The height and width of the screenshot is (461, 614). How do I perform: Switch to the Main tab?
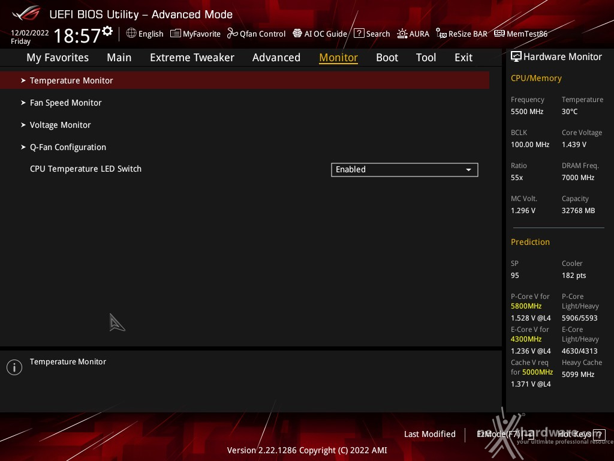coord(119,58)
